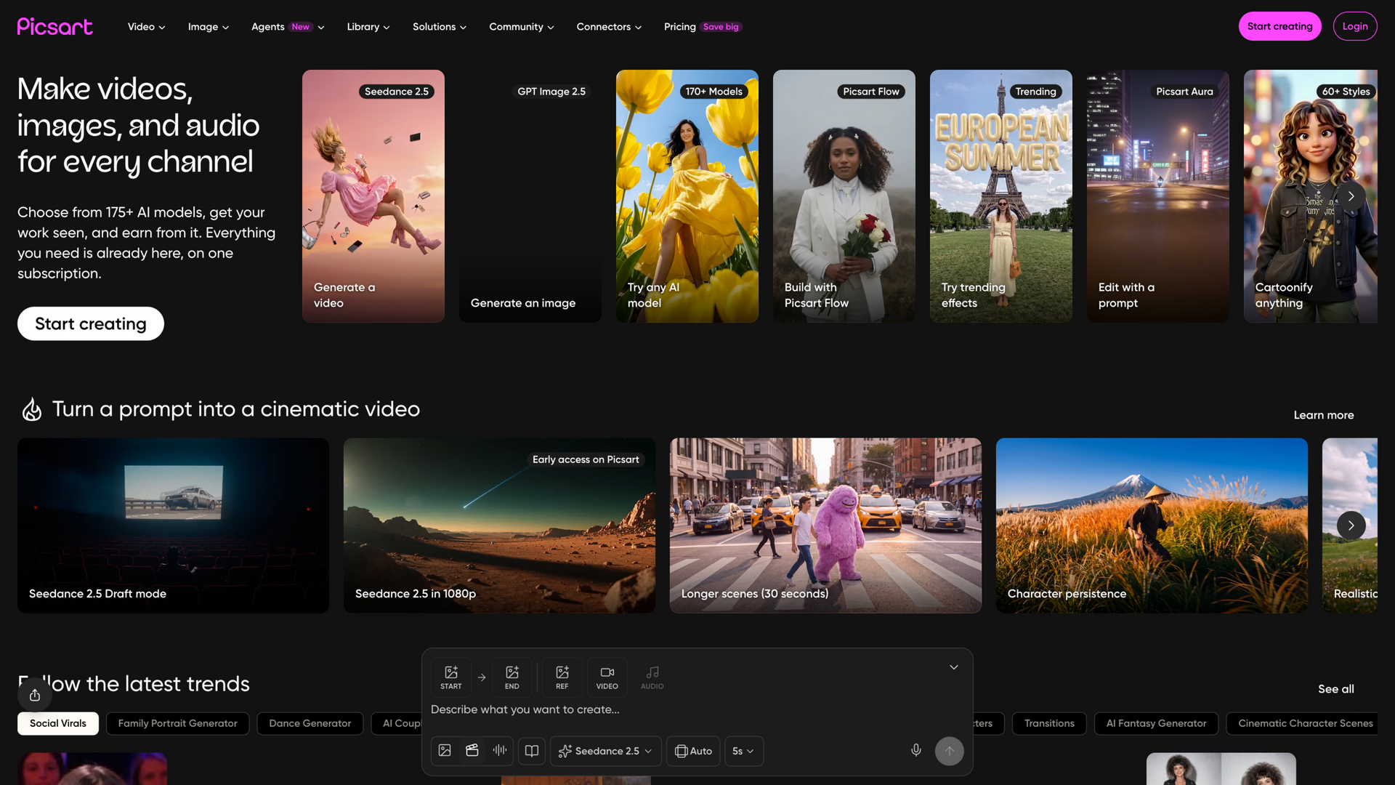Select the Social Virals tab

click(x=58, y=723)
